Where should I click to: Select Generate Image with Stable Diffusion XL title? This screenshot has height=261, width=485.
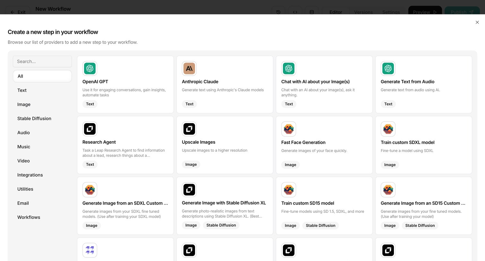tap(224, 203)
